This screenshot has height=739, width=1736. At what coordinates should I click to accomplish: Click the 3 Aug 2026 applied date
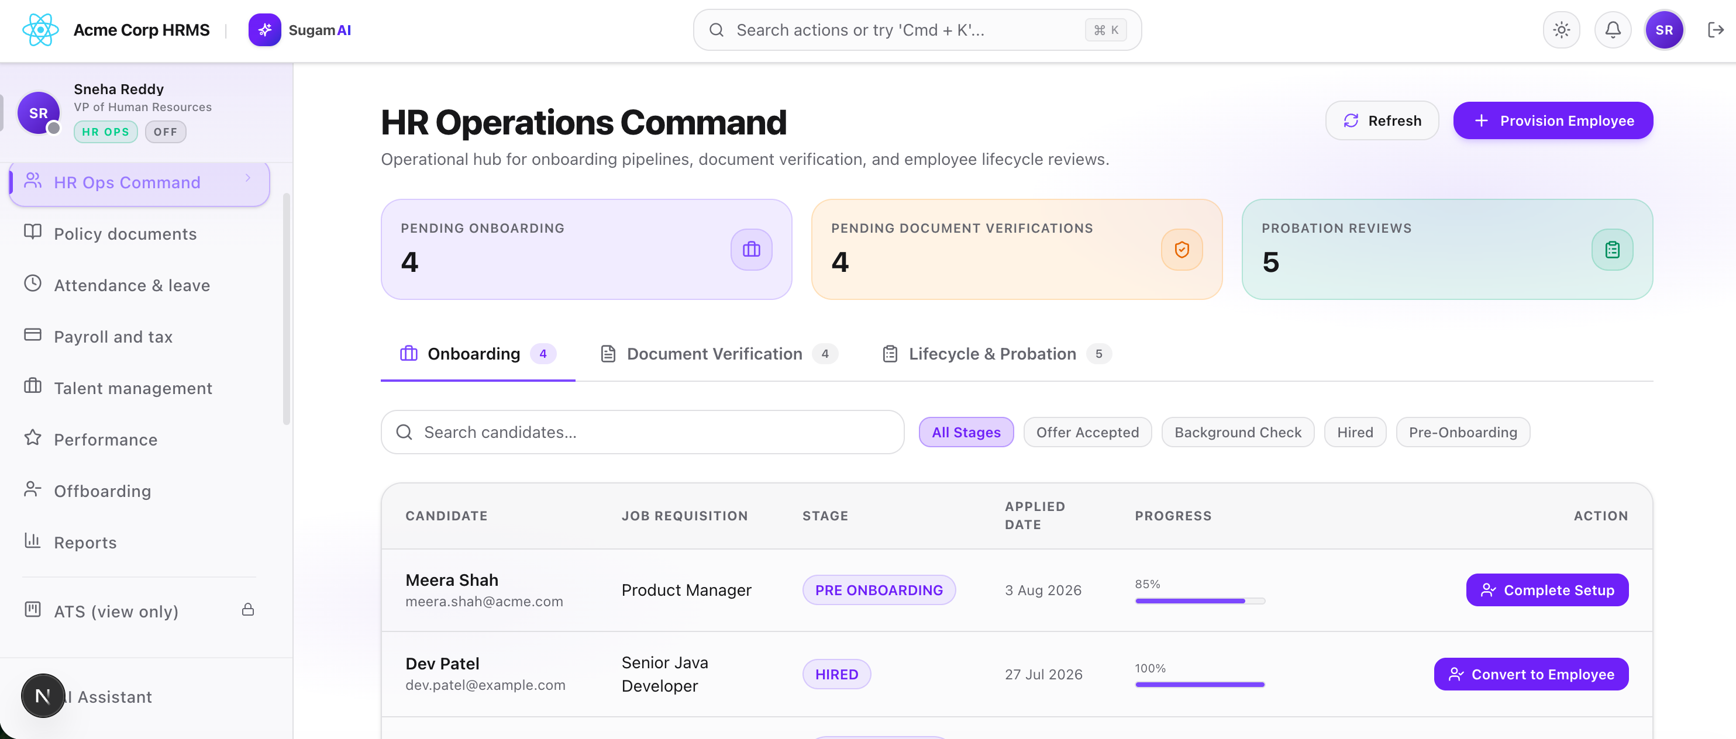[1042, 591]
